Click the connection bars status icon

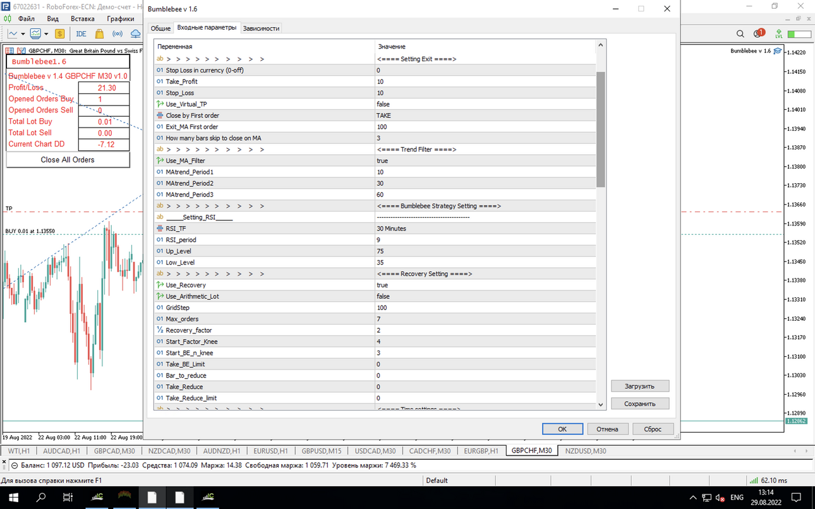(752, 481)
